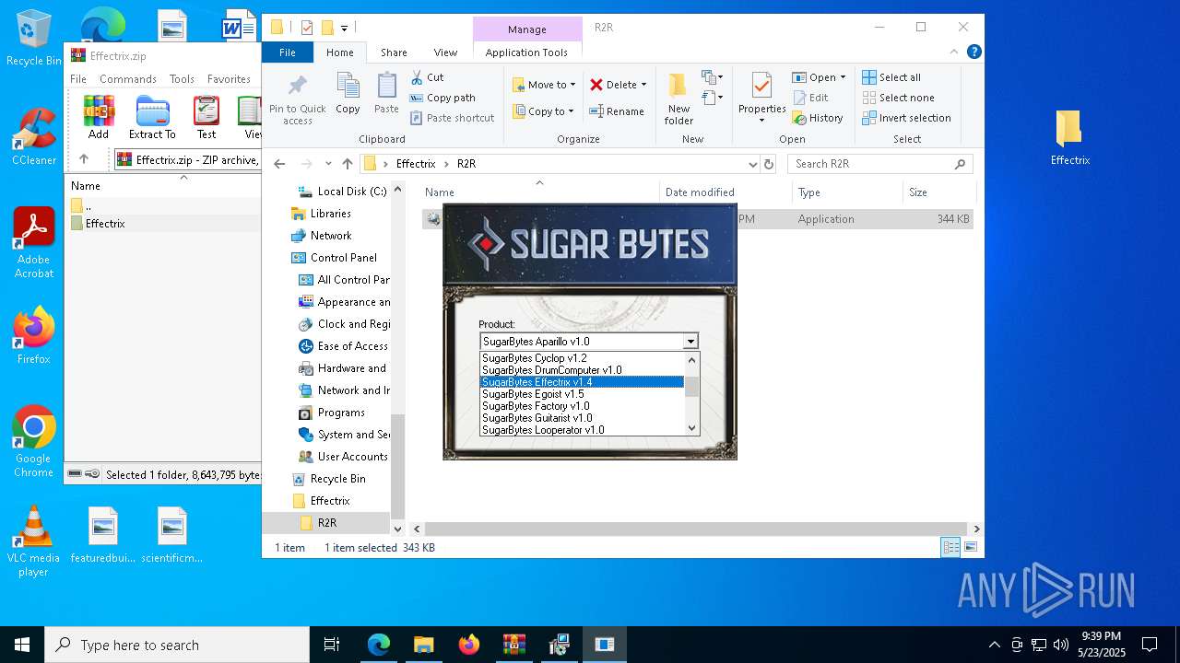The image size is (1180, 663).
Task: Click the Back arrow in Explorer navigation
Action: (279, 164)
